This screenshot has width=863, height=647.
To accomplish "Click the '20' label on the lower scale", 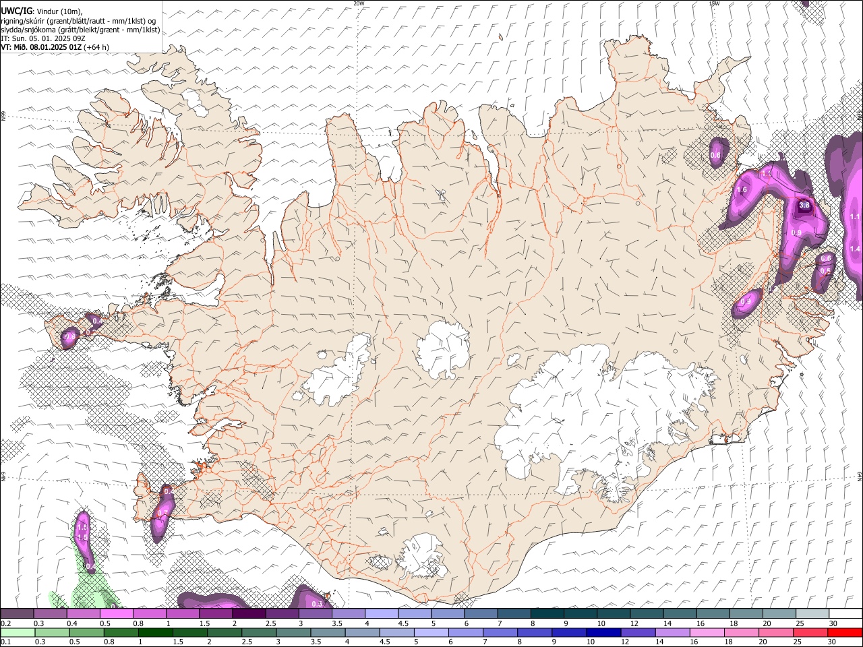I will pyautogui.click(x=763, y=642).
